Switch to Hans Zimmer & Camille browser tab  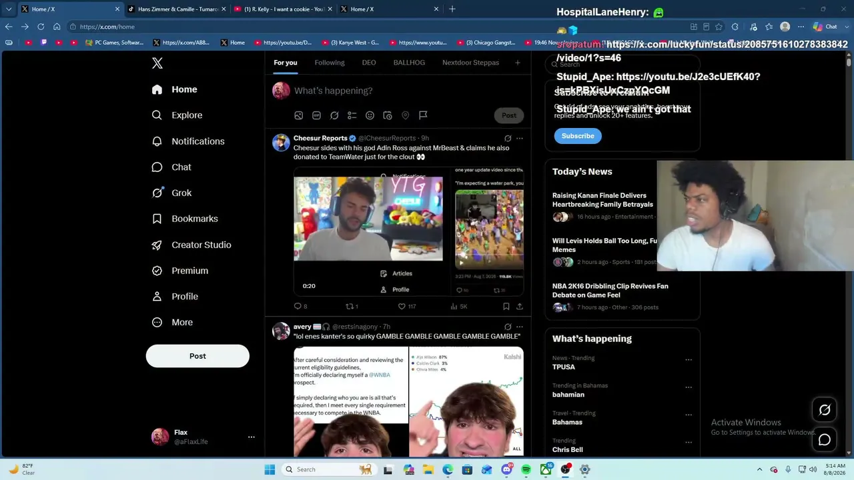(177, 9)
